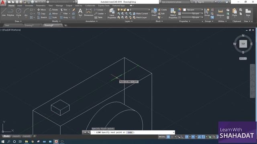Click the Erase tool icon
This screenshot has width=257, height=144.
tap(73, 10)
